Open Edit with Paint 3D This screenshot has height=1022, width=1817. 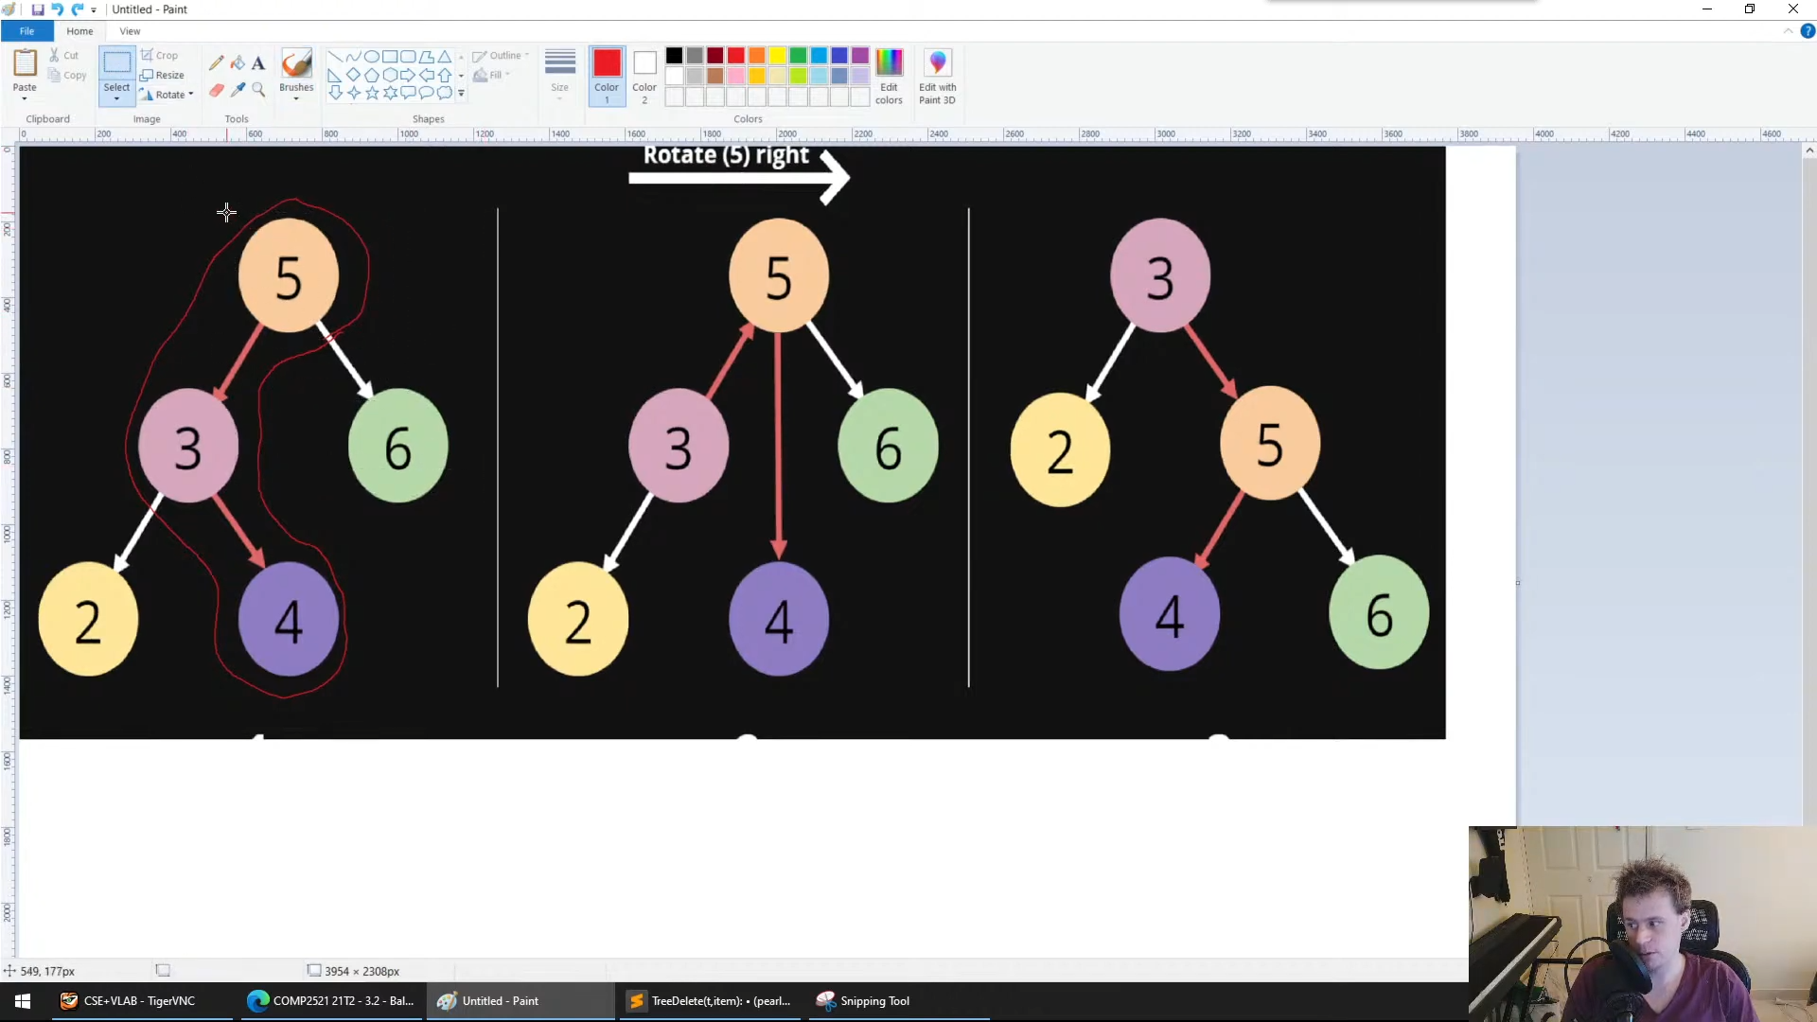pos(937,76)
